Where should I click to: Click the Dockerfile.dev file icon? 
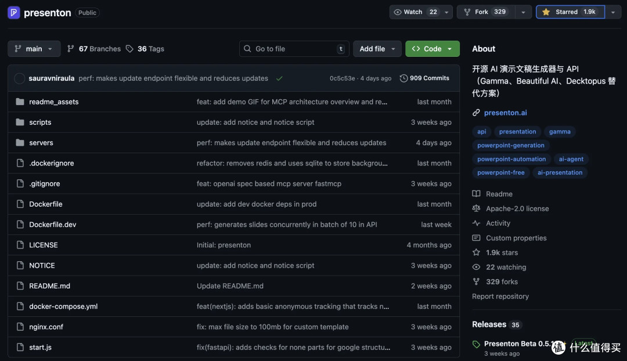coord(20,224)
